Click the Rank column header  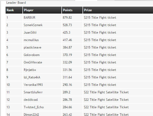point(14,10)
